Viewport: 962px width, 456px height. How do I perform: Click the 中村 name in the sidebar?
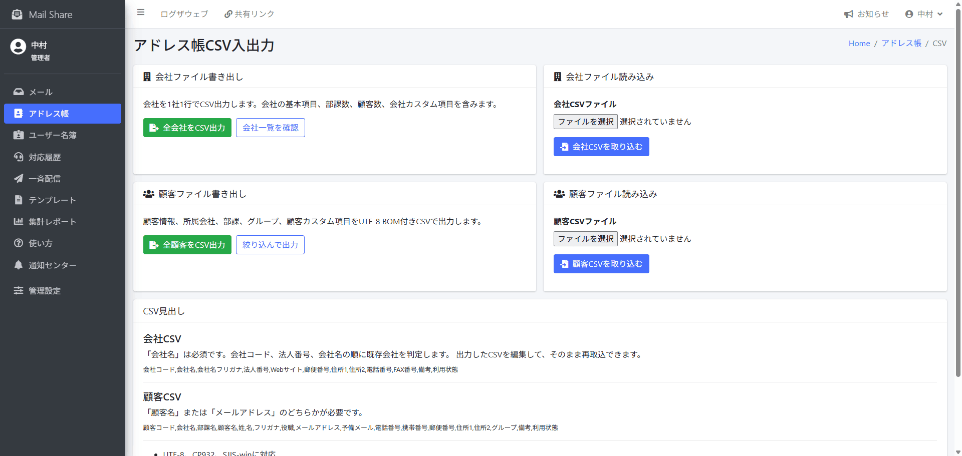point(39,45)
